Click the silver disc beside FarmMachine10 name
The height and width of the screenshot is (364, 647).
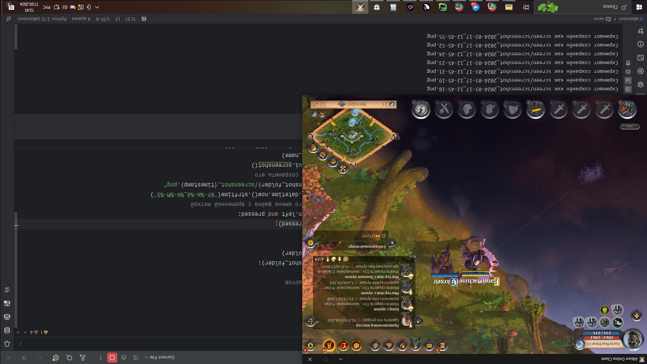coord(580,344)
